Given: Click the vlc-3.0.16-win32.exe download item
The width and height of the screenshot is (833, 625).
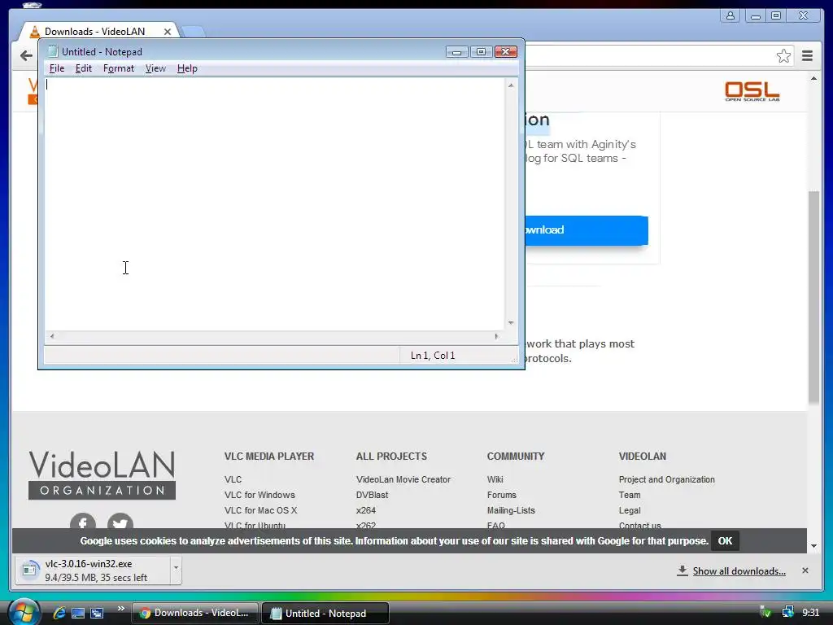Looking at the screenshot, I should pos(93,570).
